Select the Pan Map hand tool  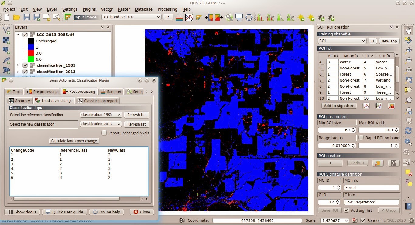point(408,30)
